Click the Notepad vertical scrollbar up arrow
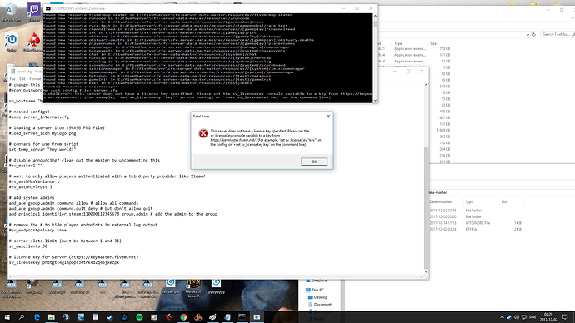The width and height of the screenshot is (575, 323). (426, 85)
